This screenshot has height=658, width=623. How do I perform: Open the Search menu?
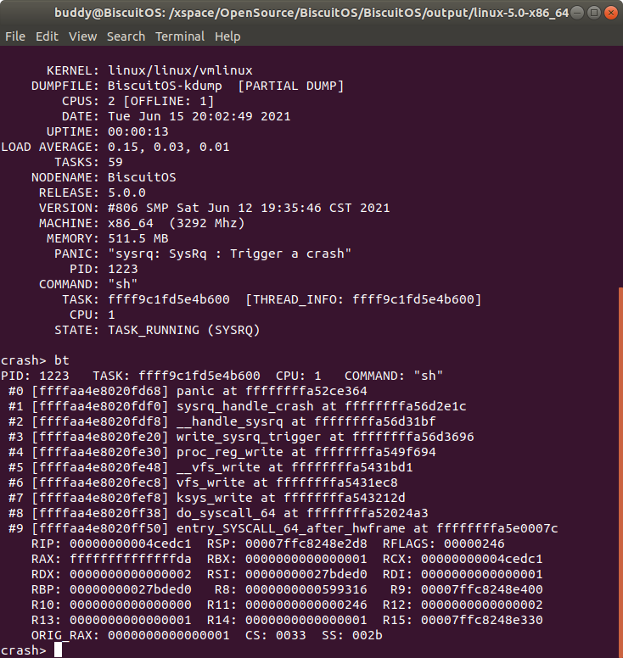click(126, 36)
